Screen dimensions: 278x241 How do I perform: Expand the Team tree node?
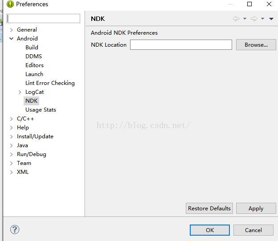pos(12,163)
